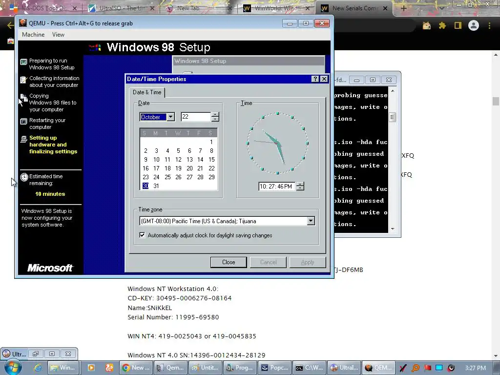Screen dimensions: 500x375
Task: Select the Date & Time tab
Action: [147, 92]
